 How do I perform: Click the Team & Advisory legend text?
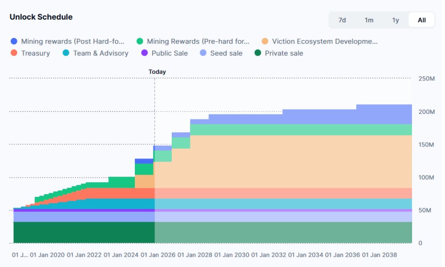pyautogui.click(x=101, y=53)
